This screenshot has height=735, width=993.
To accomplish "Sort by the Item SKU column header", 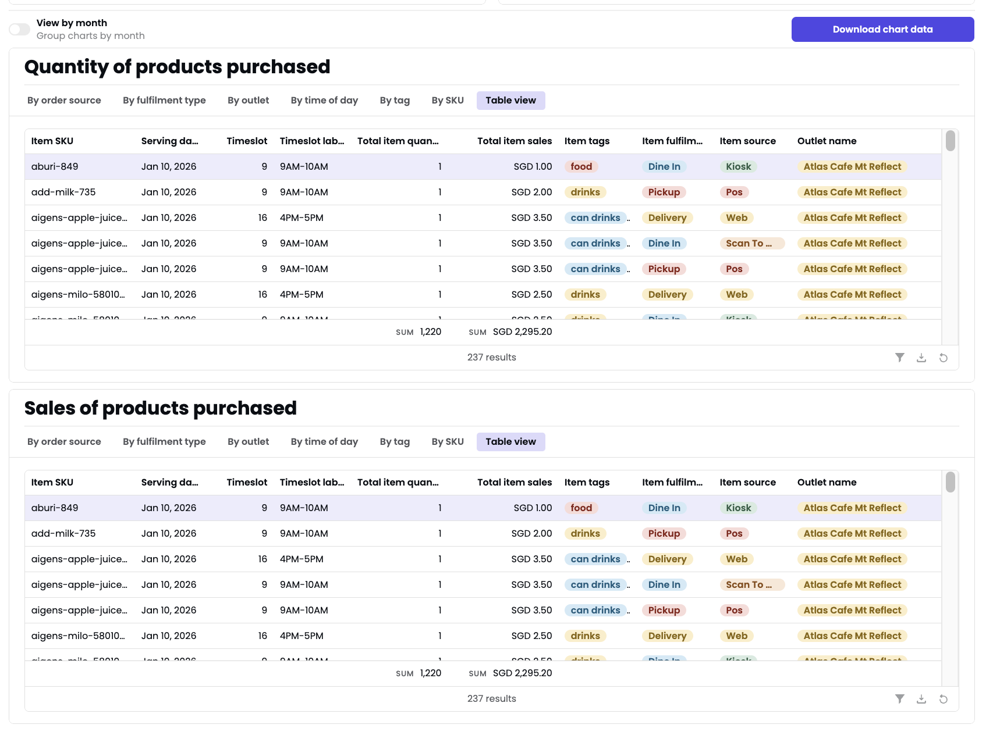I will (x=52, y=141).
